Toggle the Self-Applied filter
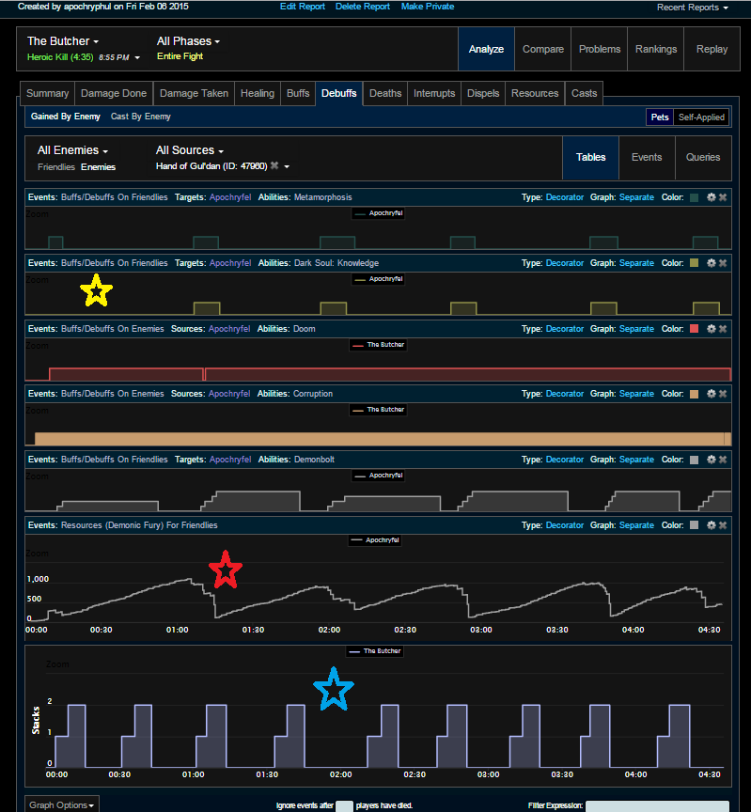 click(x=700, y=117)
